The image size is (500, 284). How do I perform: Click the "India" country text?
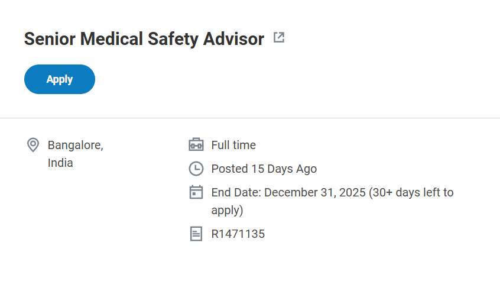(60, 163)
